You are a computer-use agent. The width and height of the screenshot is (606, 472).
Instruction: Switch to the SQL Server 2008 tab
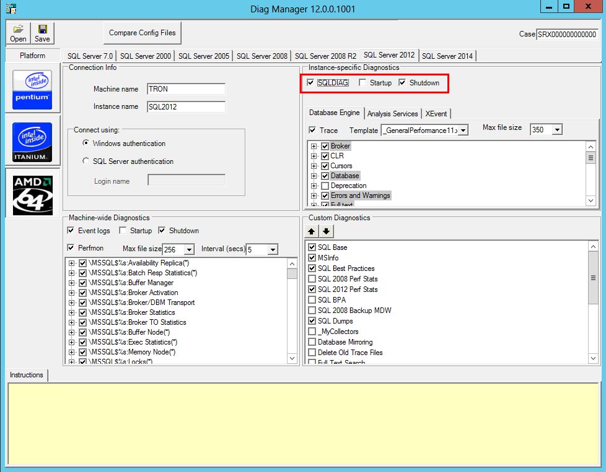(262, 56)
